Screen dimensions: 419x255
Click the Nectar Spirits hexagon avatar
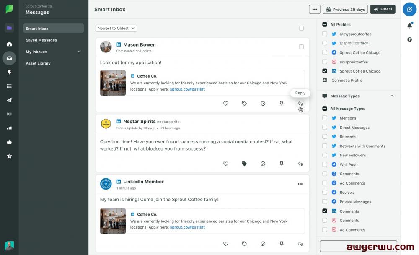click(106, 124)
